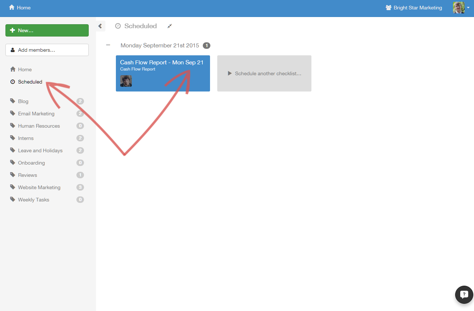Click the Human Resources tag icon
The height and width of the screenshot is (311, 474).
[x=13, y=126]
